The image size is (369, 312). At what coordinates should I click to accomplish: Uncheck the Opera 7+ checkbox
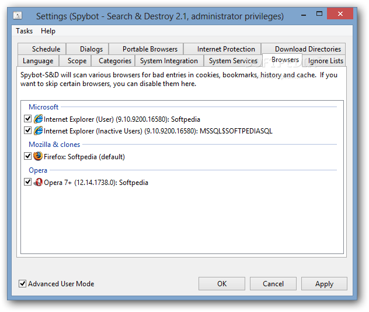pyautogui.click(x=28, y=181)
